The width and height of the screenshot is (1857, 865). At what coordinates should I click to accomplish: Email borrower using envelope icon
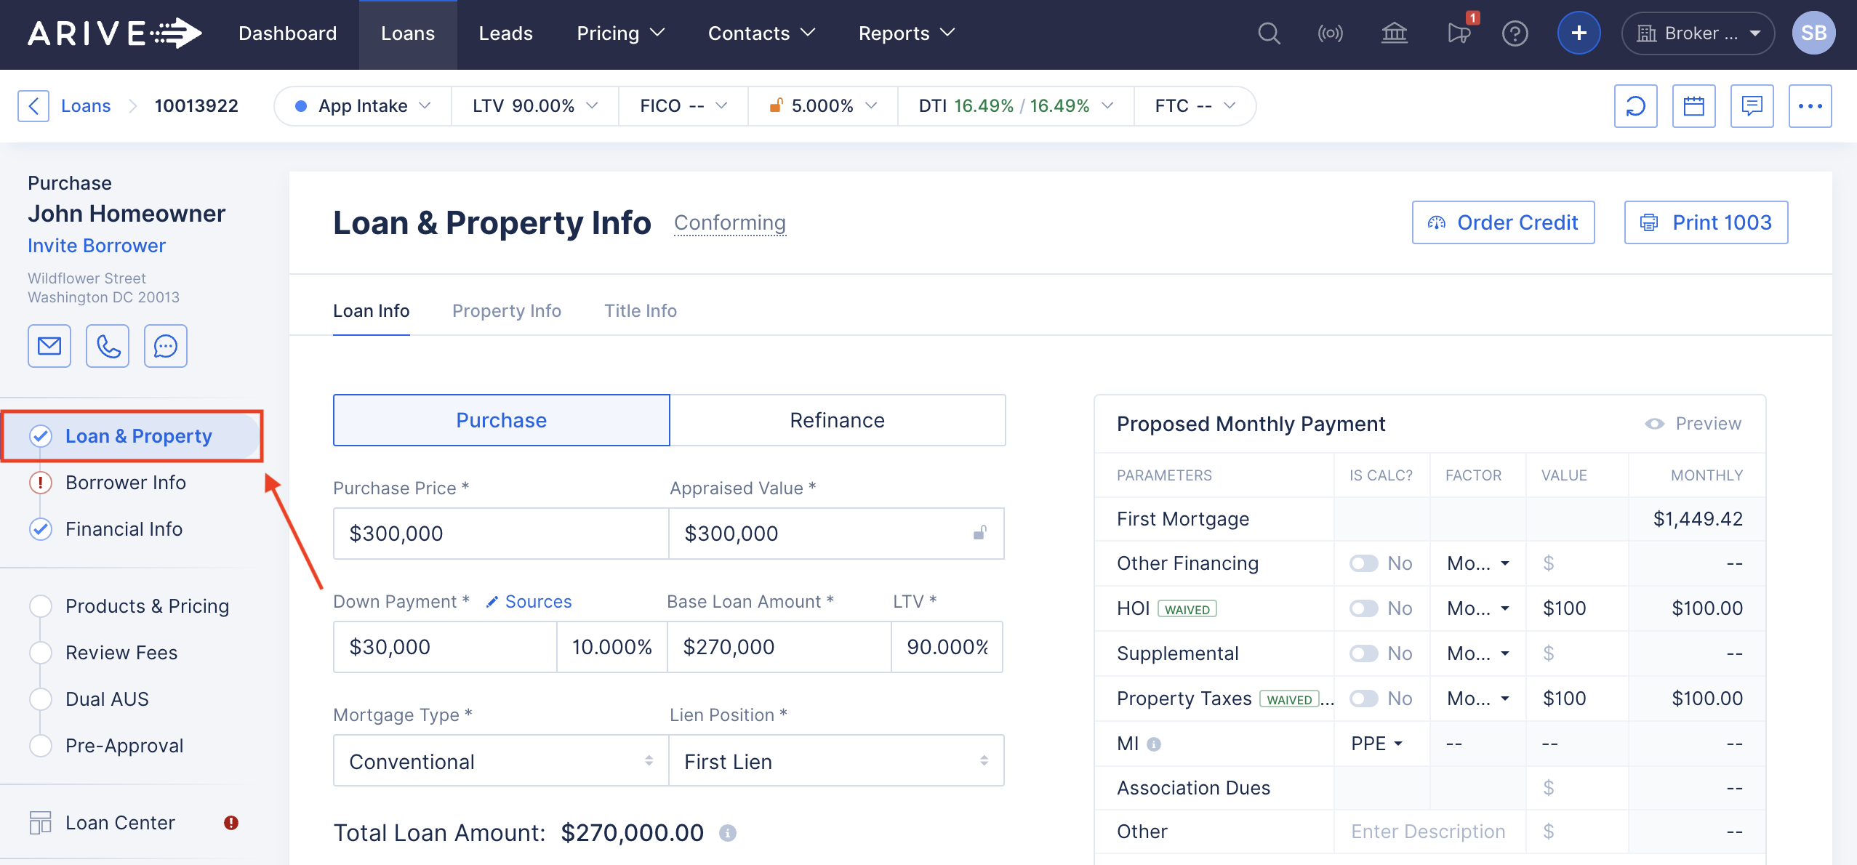[x=49, y=346]
